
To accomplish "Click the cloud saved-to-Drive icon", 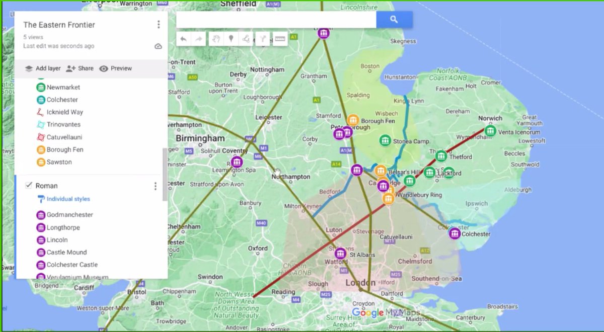I will (x=158, y=46).
